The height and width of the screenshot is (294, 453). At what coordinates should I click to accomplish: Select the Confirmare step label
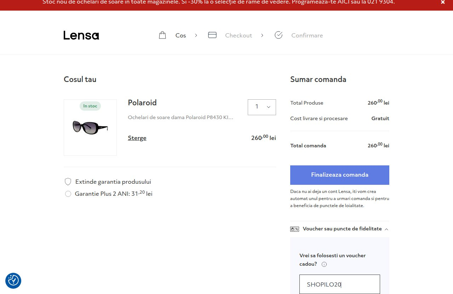click(x=307, y=35)
